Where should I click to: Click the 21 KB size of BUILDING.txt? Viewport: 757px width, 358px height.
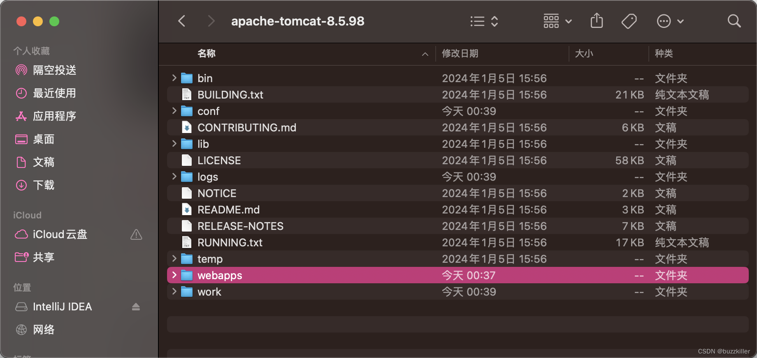[629, 95]
